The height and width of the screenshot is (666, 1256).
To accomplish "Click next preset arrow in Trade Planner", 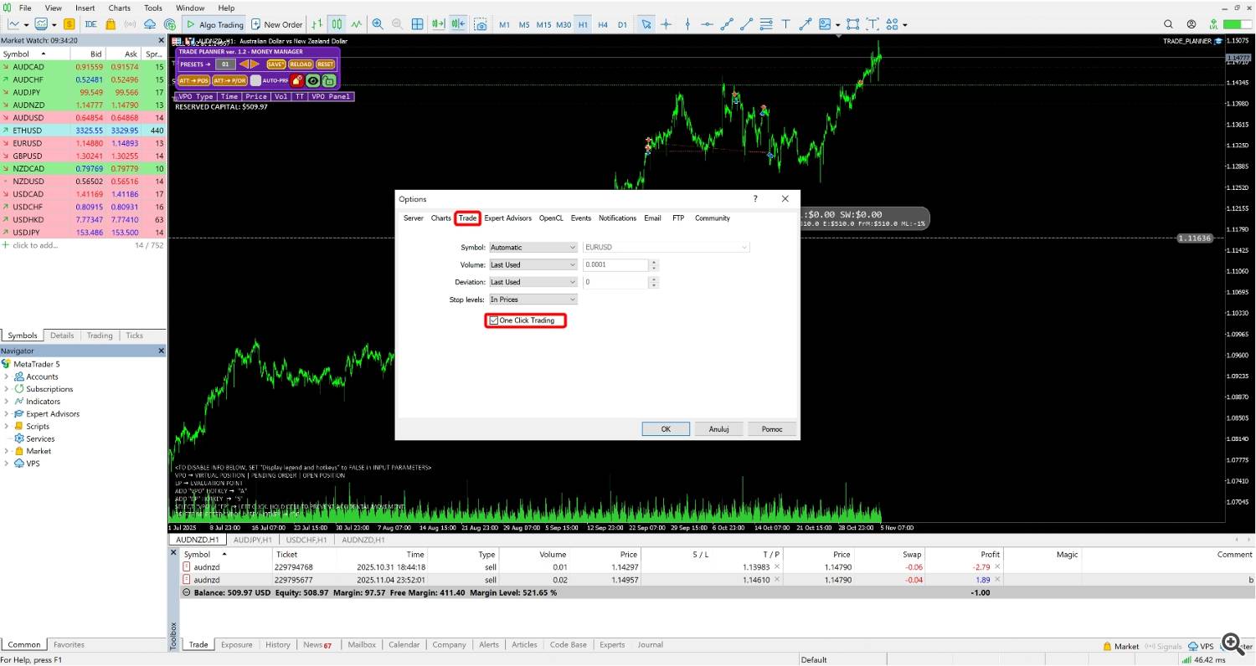I will pos(255,64).
